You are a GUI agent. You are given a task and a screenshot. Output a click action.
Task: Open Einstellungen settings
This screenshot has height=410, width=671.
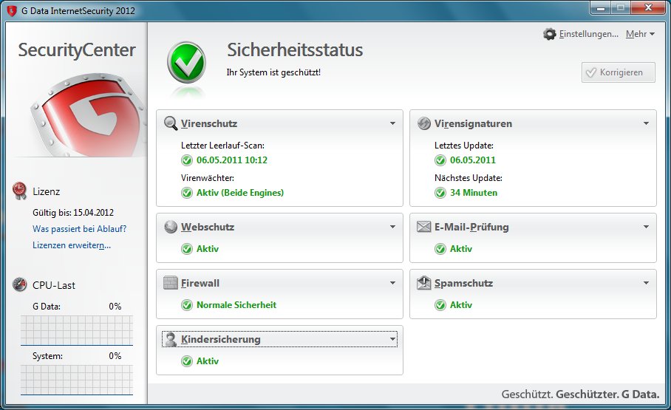[x=581, y=34]
